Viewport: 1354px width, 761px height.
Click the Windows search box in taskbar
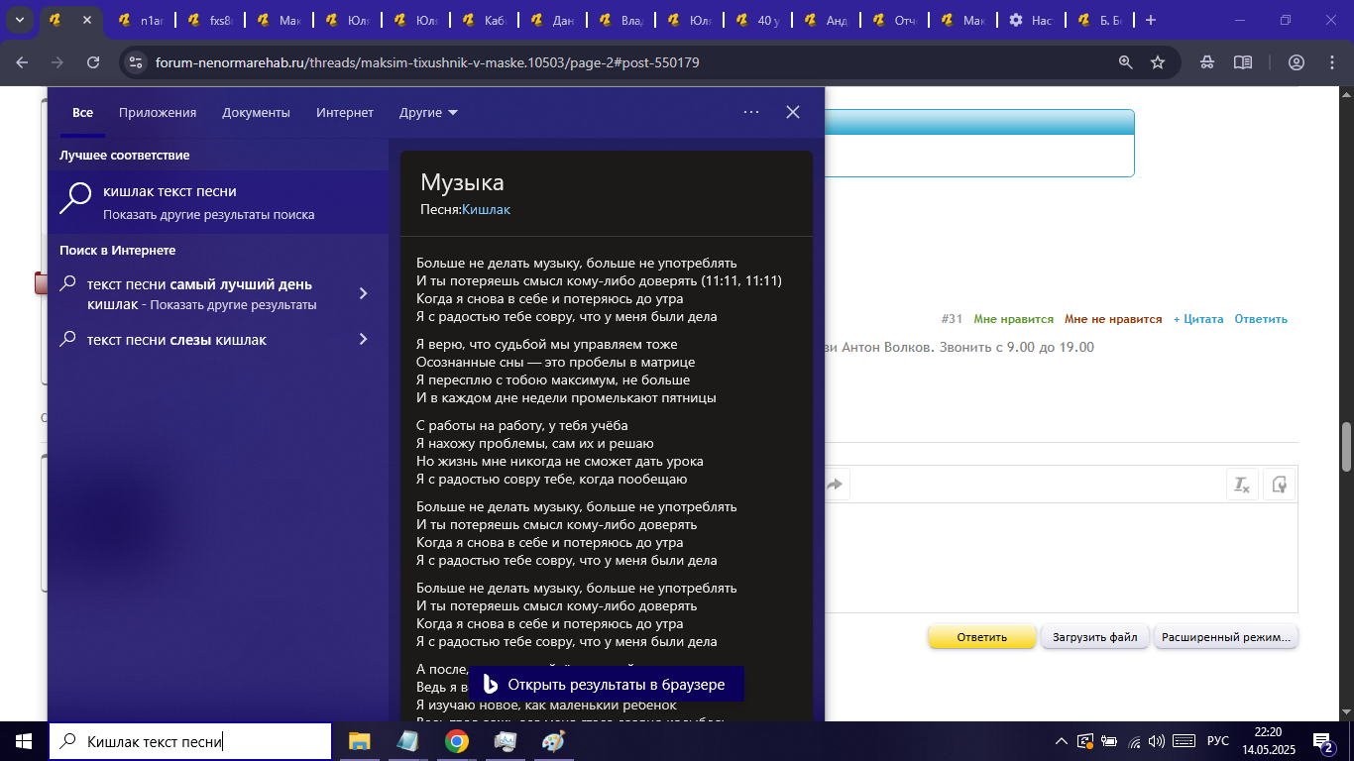pyautogui.click(x=190, y=741)
